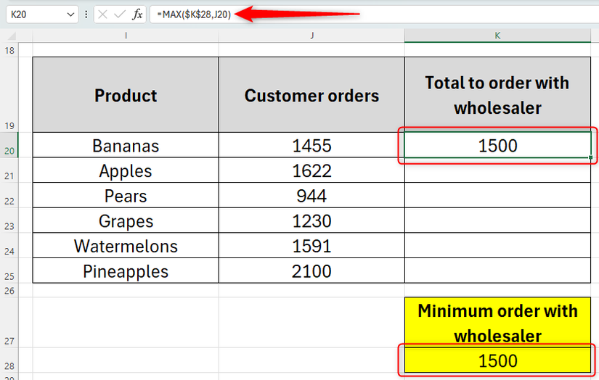Select the empty total cell in Watermelons row
Viewport: 599px width, 380px height.
pyautogui.click(x=498, y=246)
